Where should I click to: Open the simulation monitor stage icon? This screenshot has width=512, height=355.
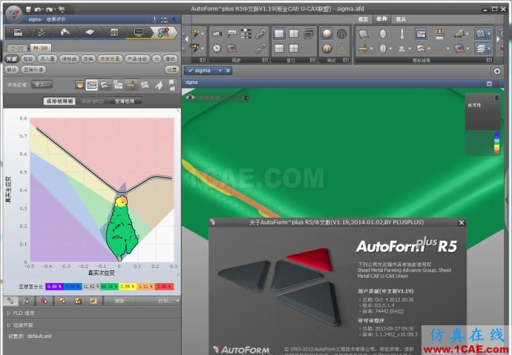139,33
